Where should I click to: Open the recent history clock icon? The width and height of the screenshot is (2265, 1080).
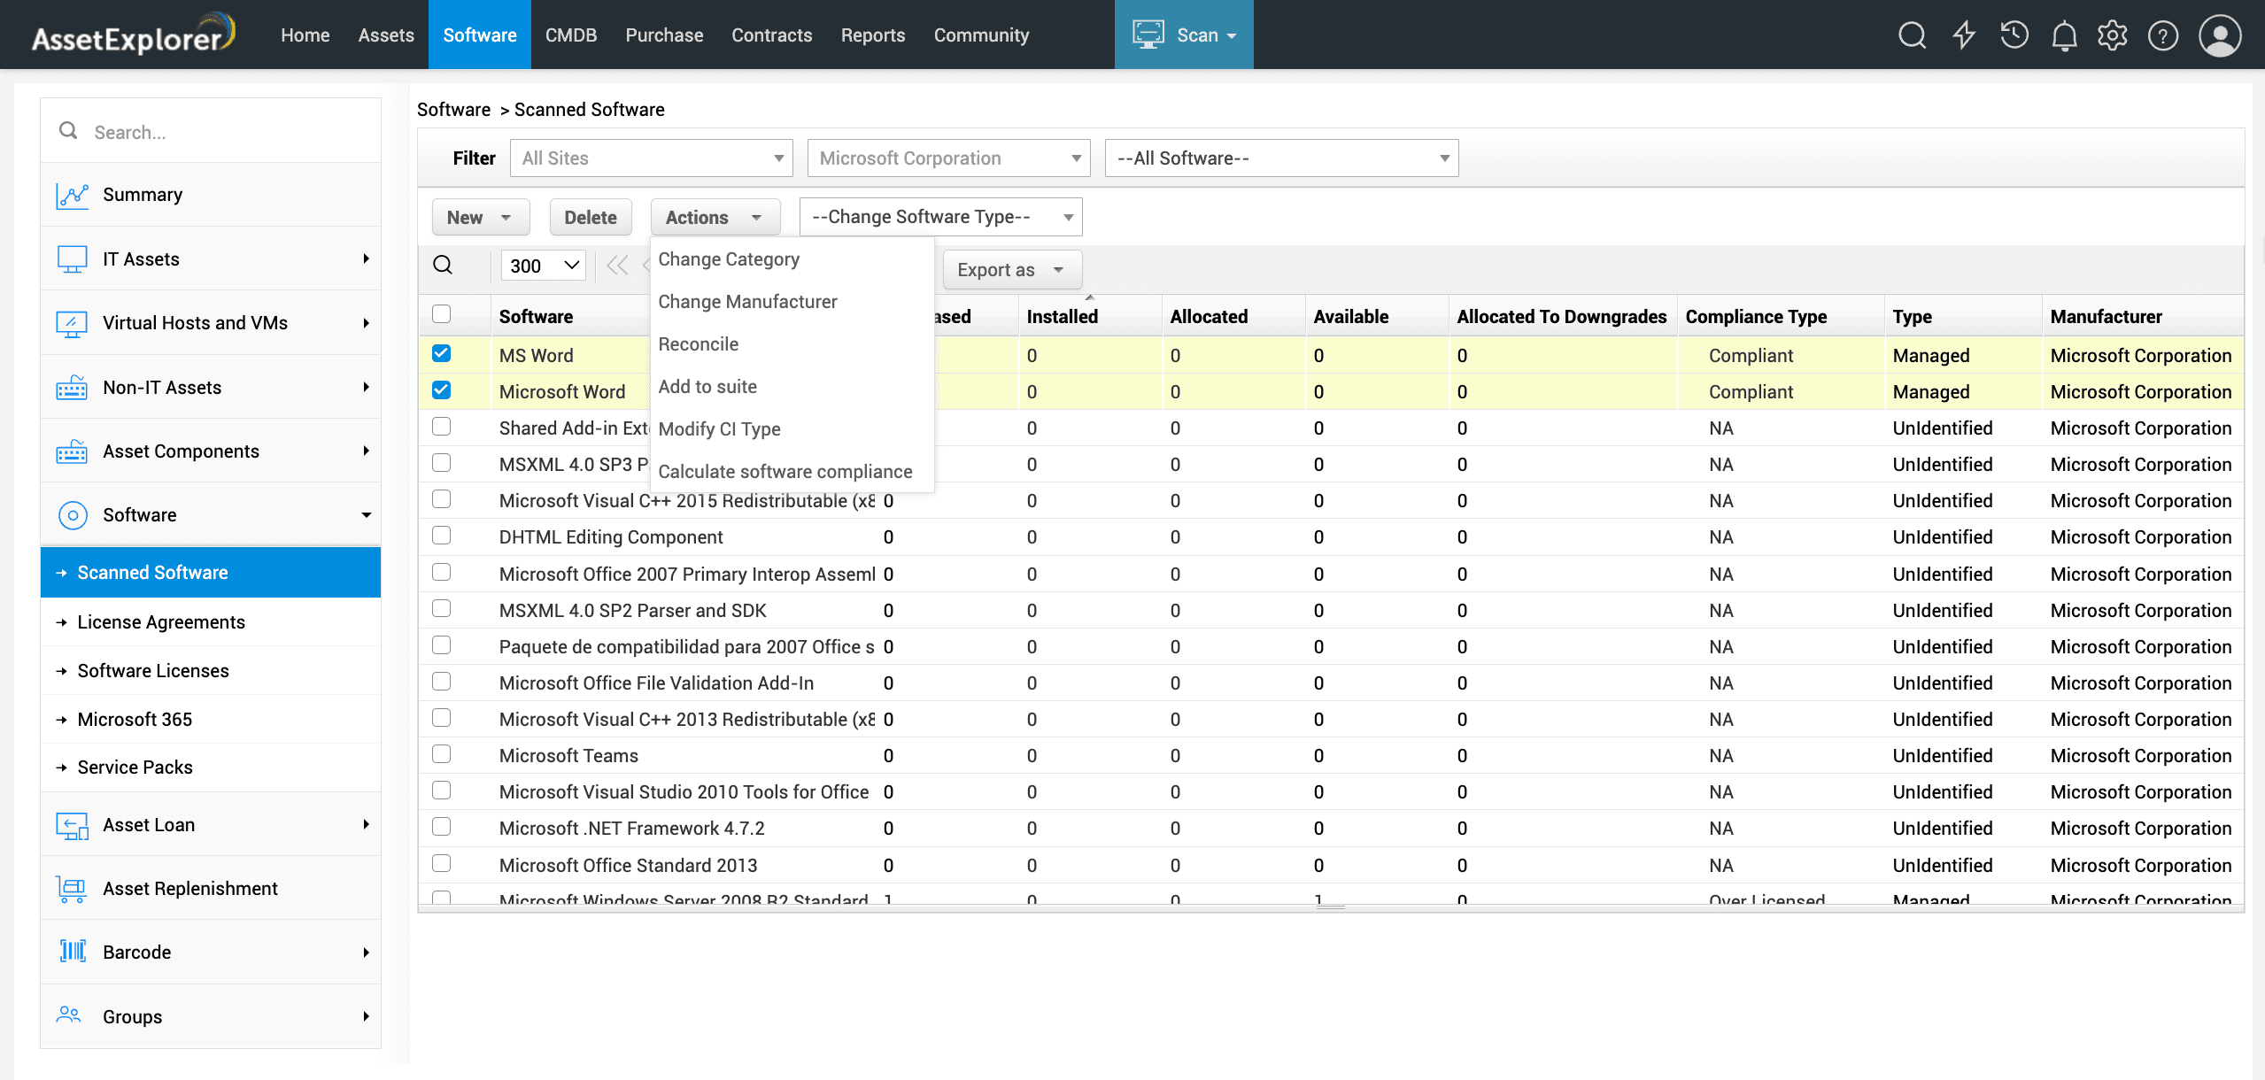point(2014,35)
